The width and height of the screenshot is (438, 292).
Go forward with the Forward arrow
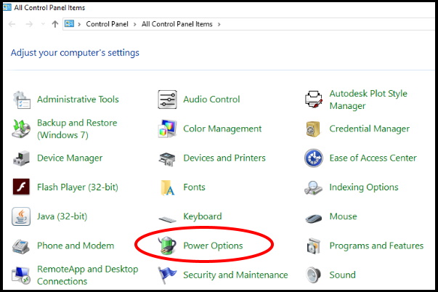(x=29, y=24)
